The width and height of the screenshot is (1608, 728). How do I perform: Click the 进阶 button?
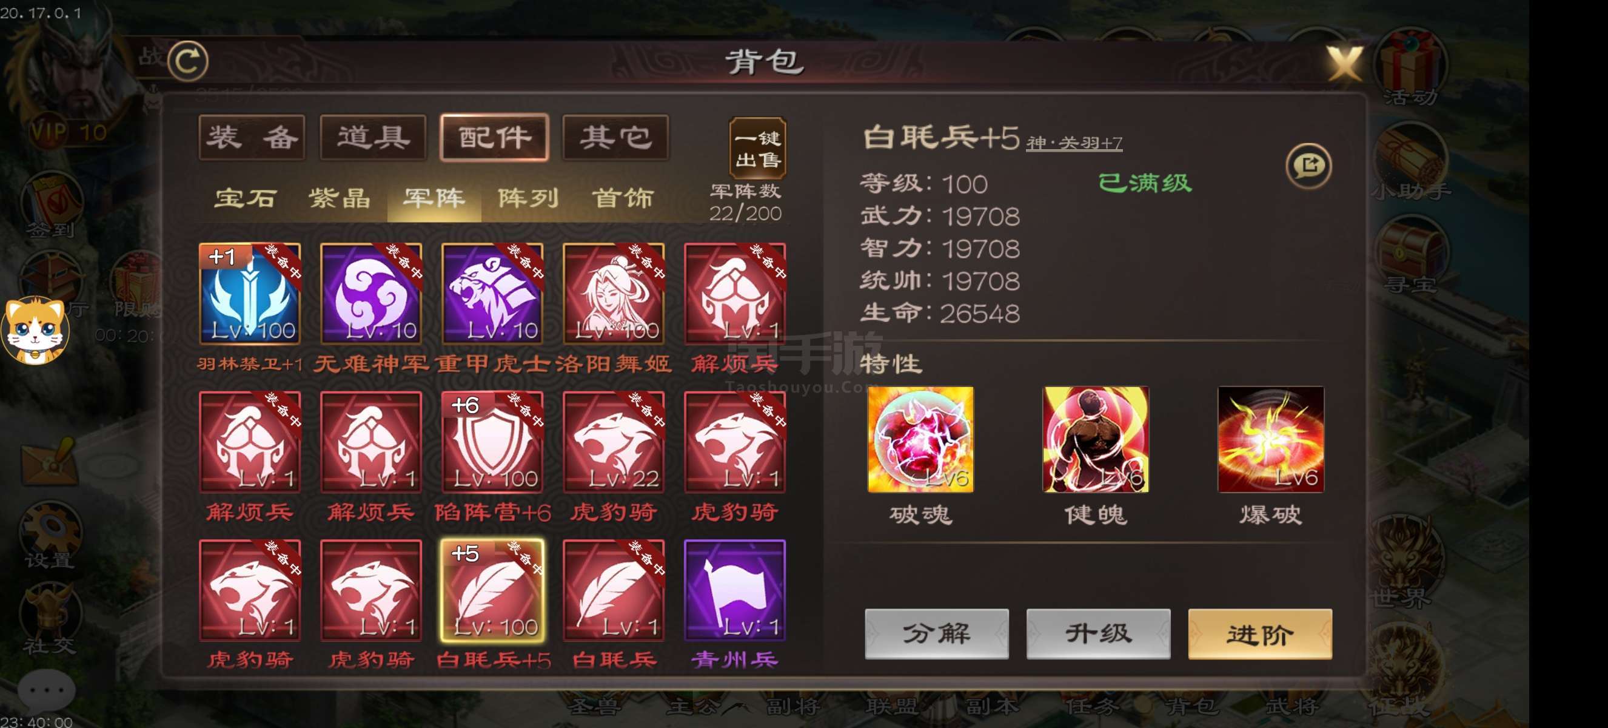coord(1260,633)
